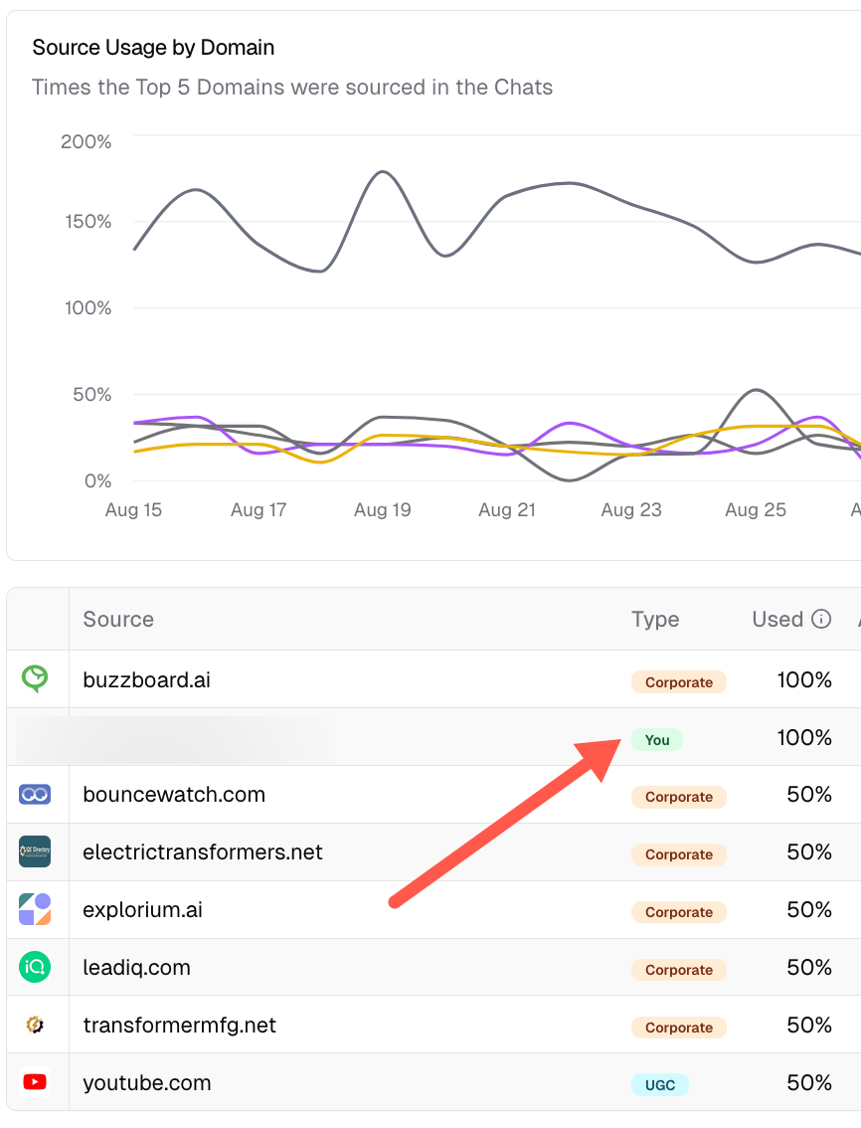Image resolution: width=861 pixels, height=1128 pixels.
Task: Open the electrictransformers.net source row
Action: pos(433,851)
